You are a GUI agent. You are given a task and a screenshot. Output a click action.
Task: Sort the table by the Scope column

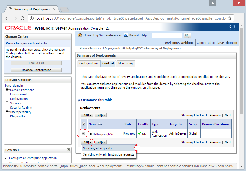click(x=194, y=124)
